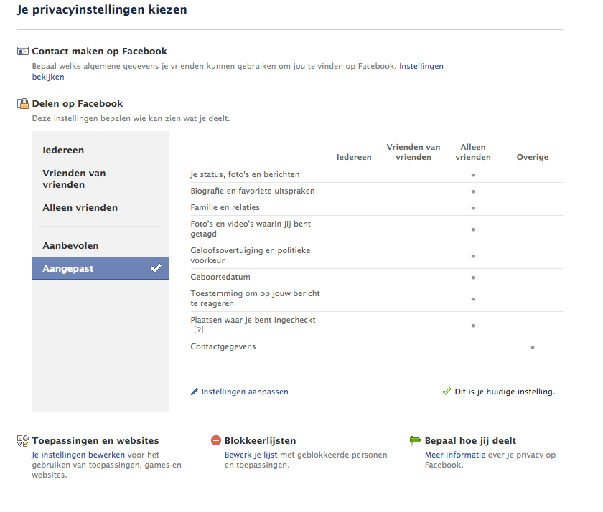603x512 pixels.
Task: Click the Biografie en favoriete uitspraken label
Action: pos(253,191)
